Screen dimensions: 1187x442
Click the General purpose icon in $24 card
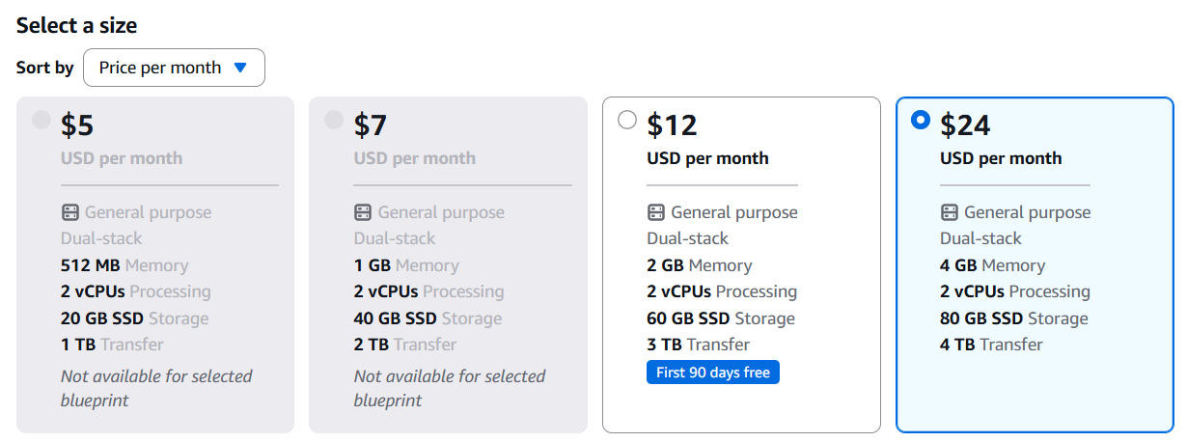coord(950,212)
